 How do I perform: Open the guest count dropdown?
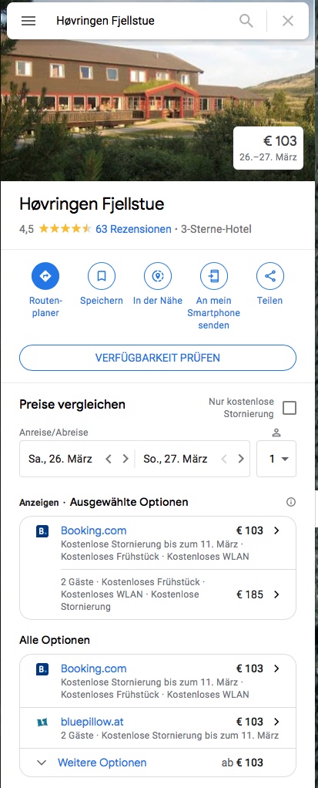[276, 459]
